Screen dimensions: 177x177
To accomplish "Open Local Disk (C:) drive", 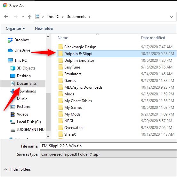I will click(26, 122).
